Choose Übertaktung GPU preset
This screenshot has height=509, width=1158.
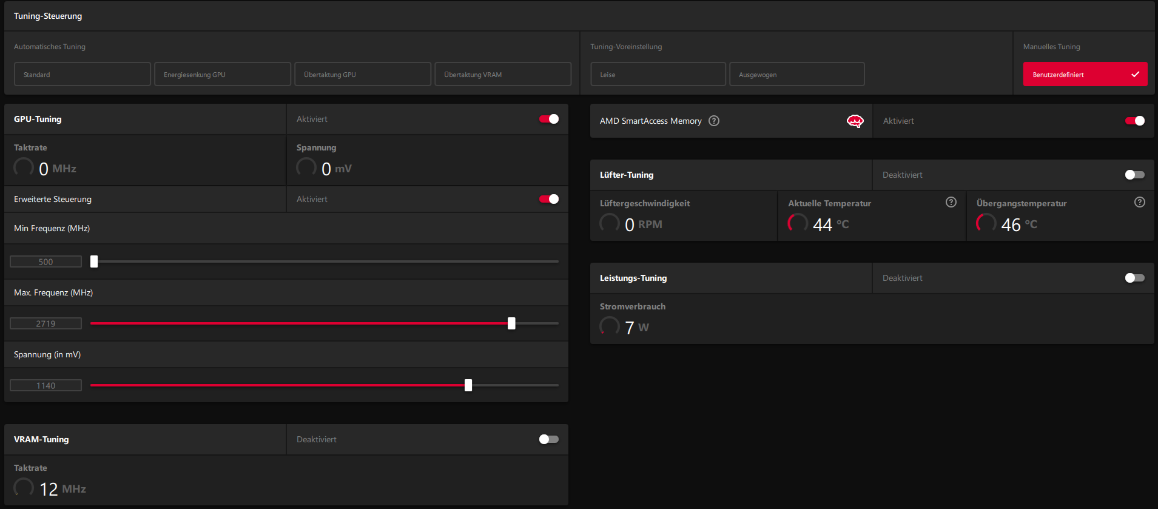click(x=363, y=74)
